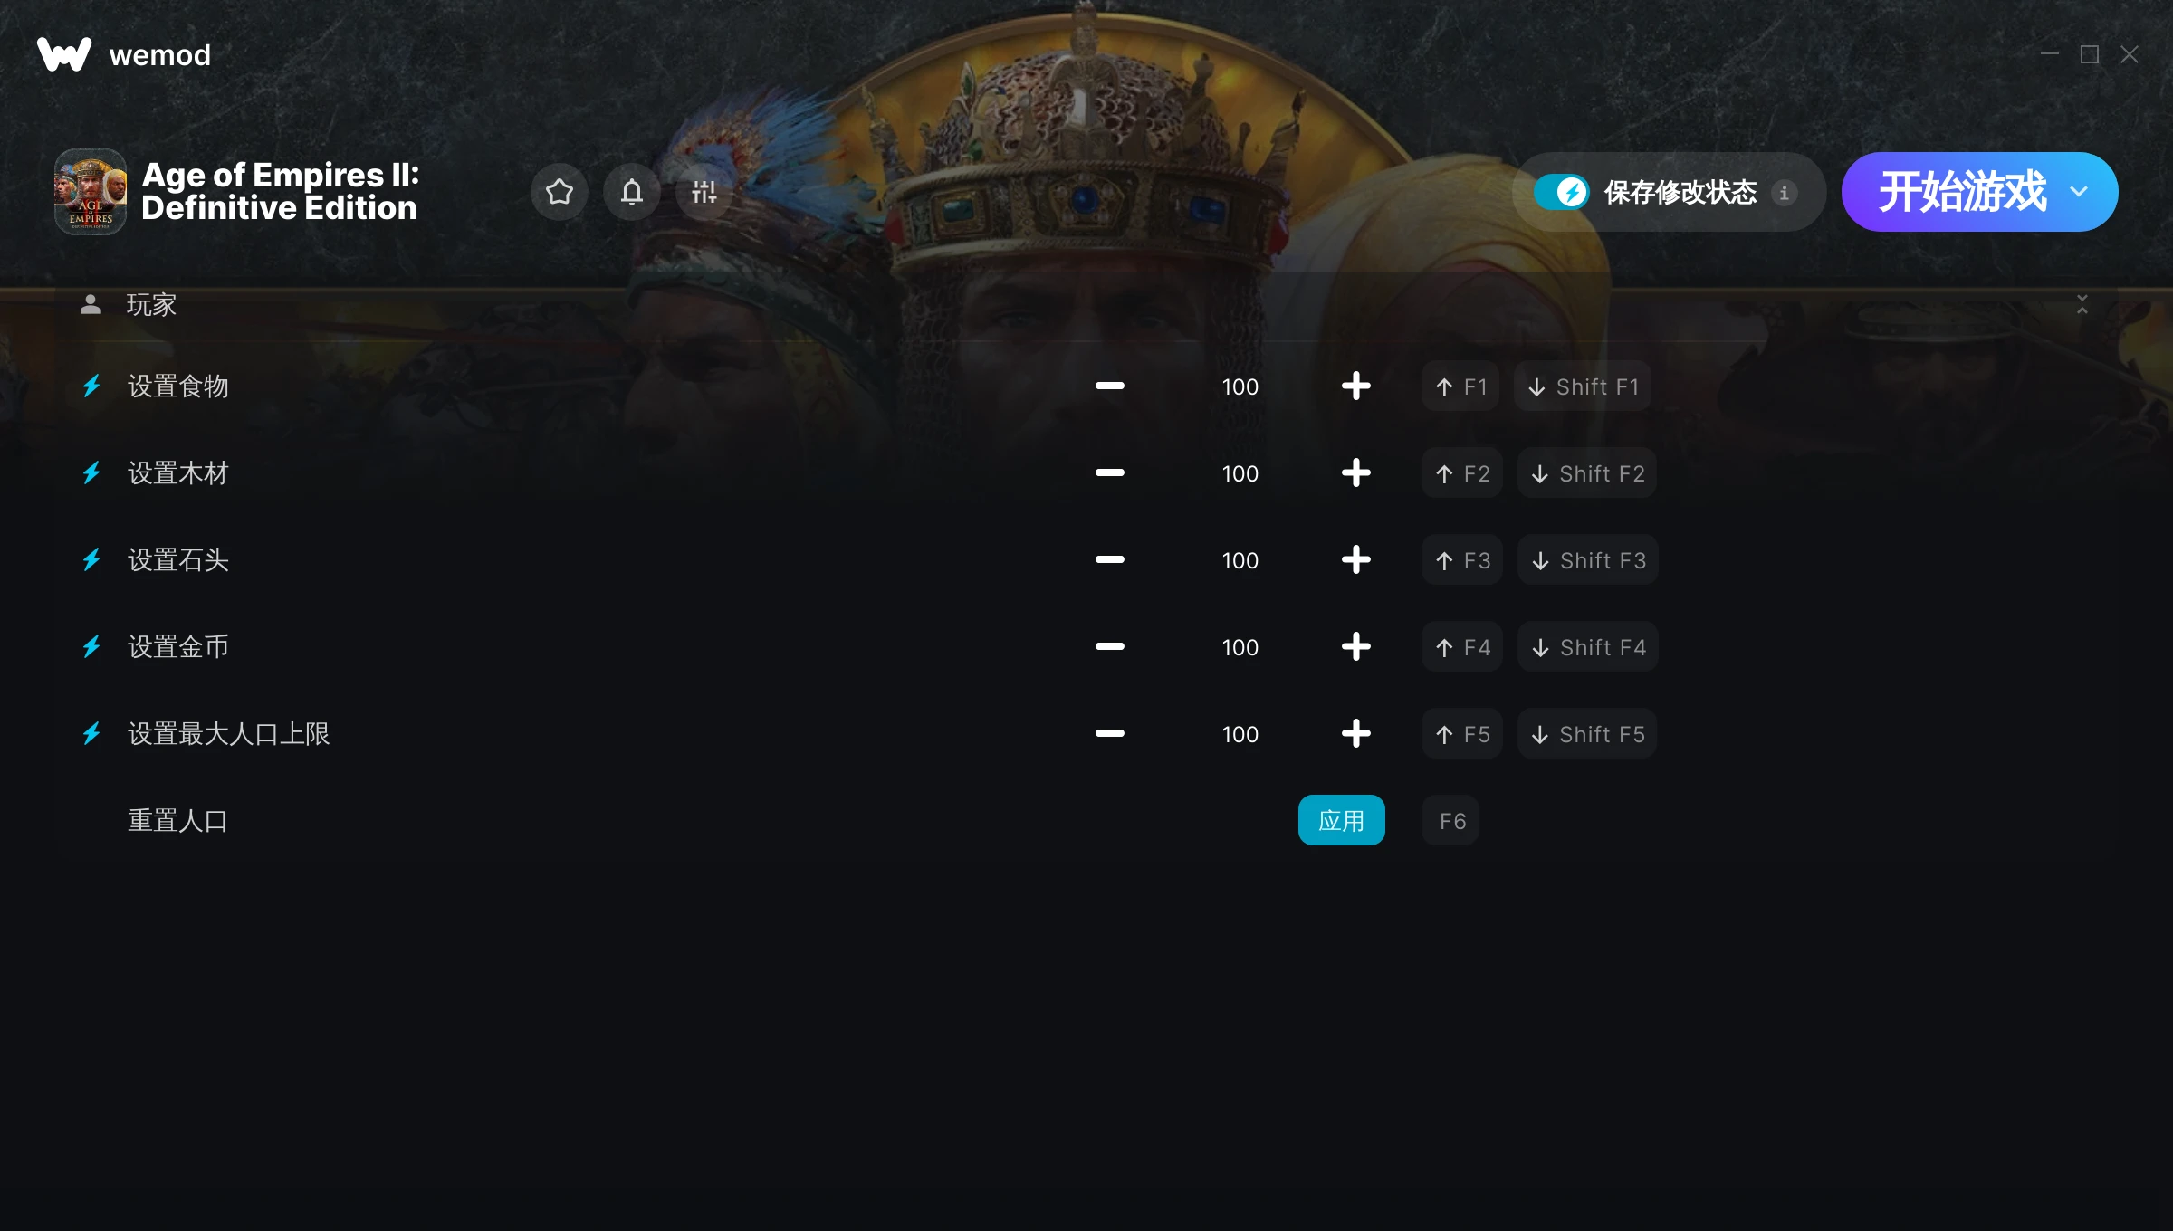Click the favorite star icon
This screenshot has height=1231, width=2173.
coord(560,192)
